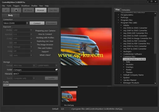The image size is (159, 112).
Task: Click the camera shoot icon button
Action: (16, 10)
